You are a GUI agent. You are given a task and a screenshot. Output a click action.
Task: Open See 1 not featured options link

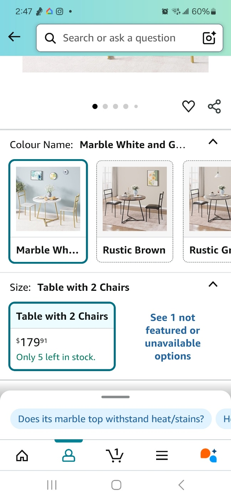point(173,336)
